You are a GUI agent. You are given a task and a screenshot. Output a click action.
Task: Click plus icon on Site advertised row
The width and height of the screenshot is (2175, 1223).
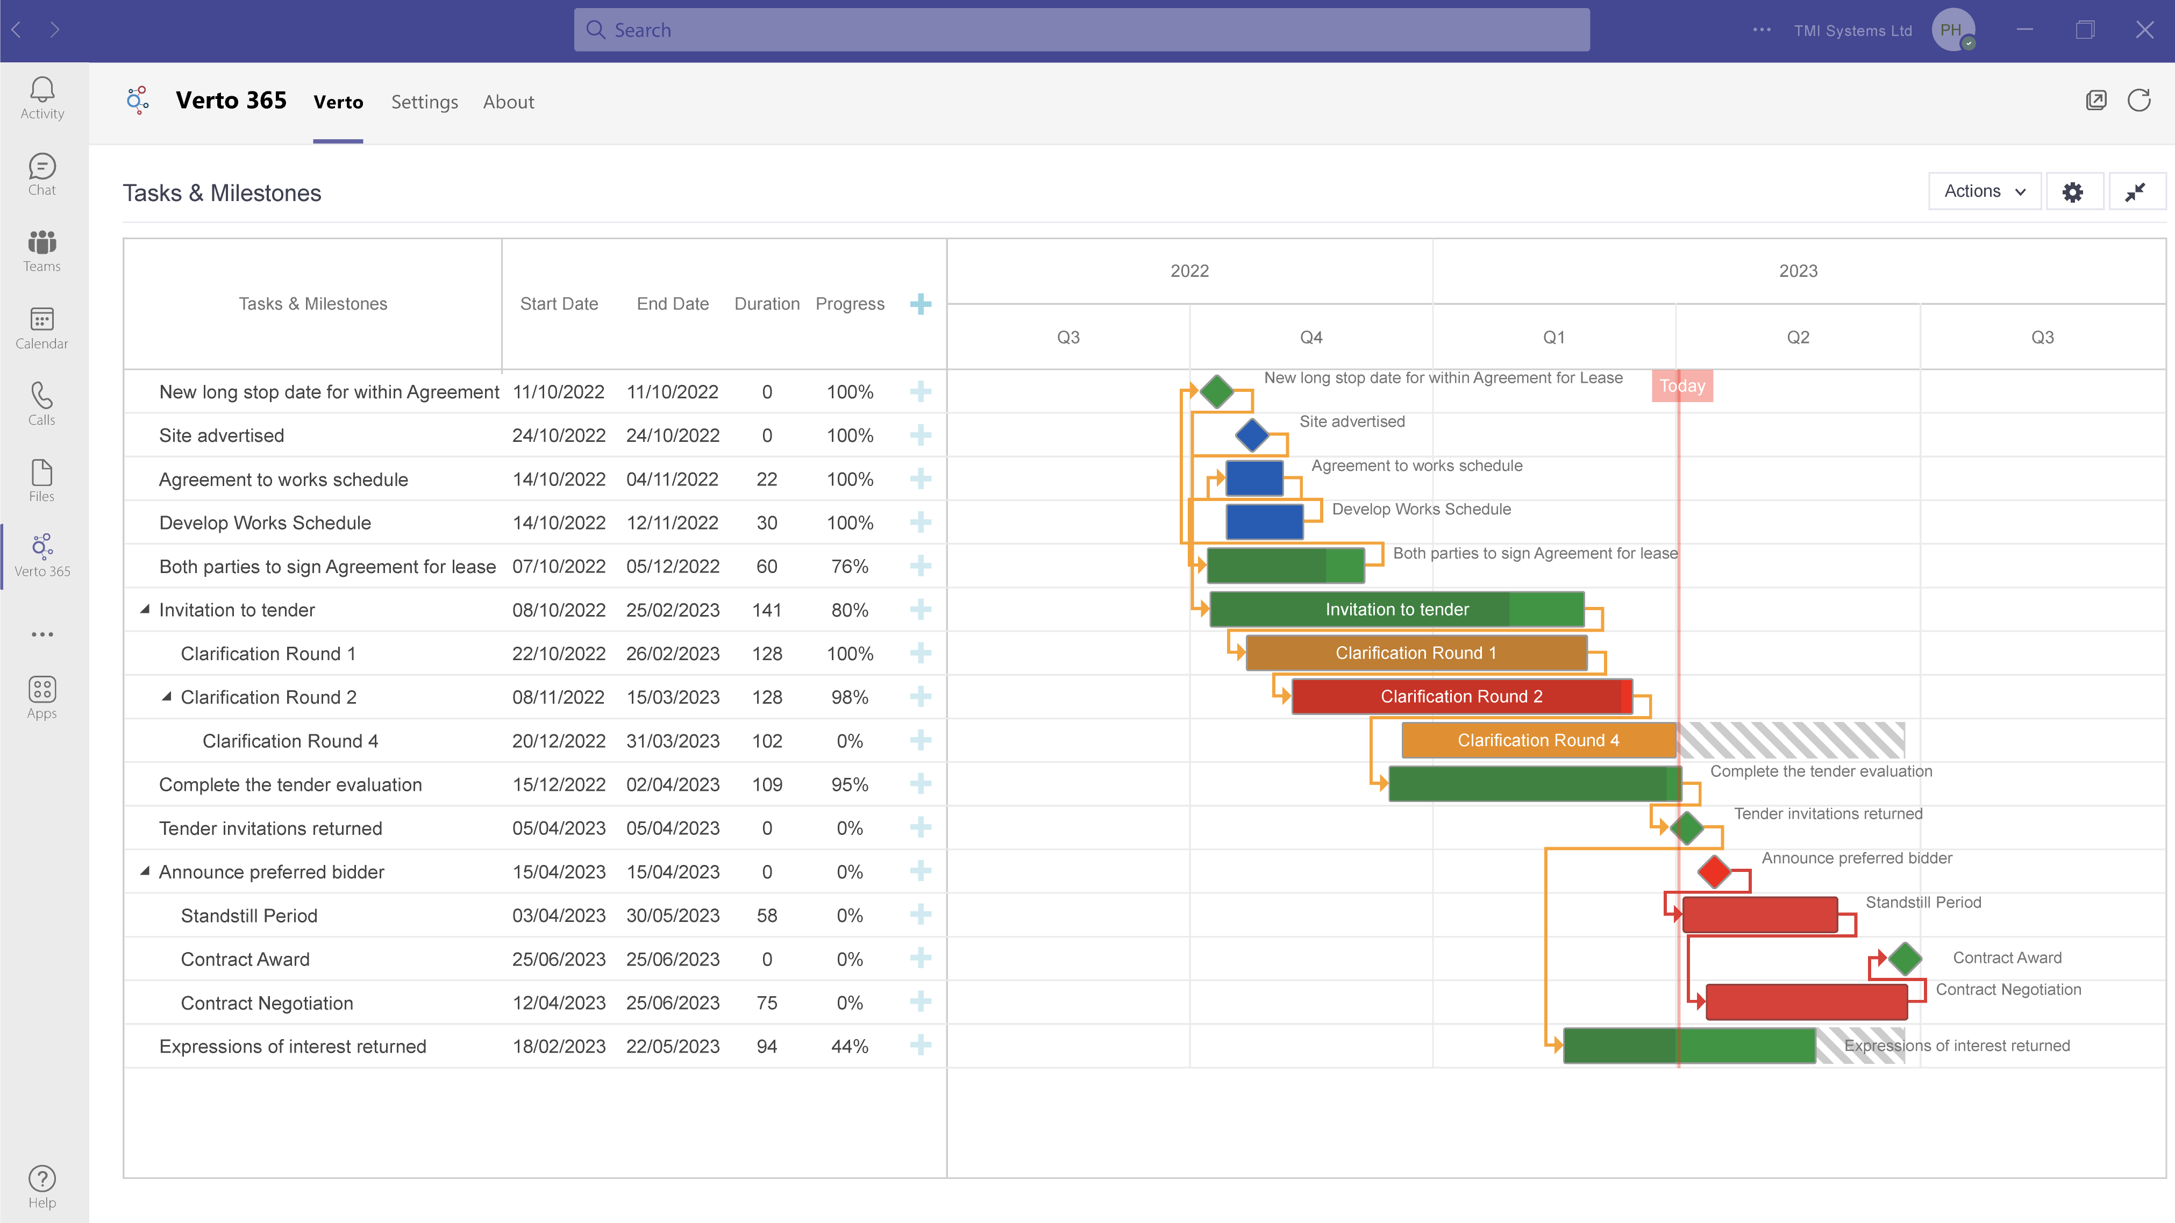921,435
